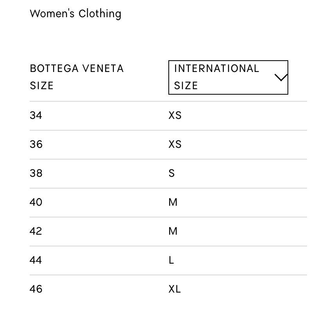Click the M value beside size 42
The width and height of the screenshot is (325, 309).
coord(173,231)
